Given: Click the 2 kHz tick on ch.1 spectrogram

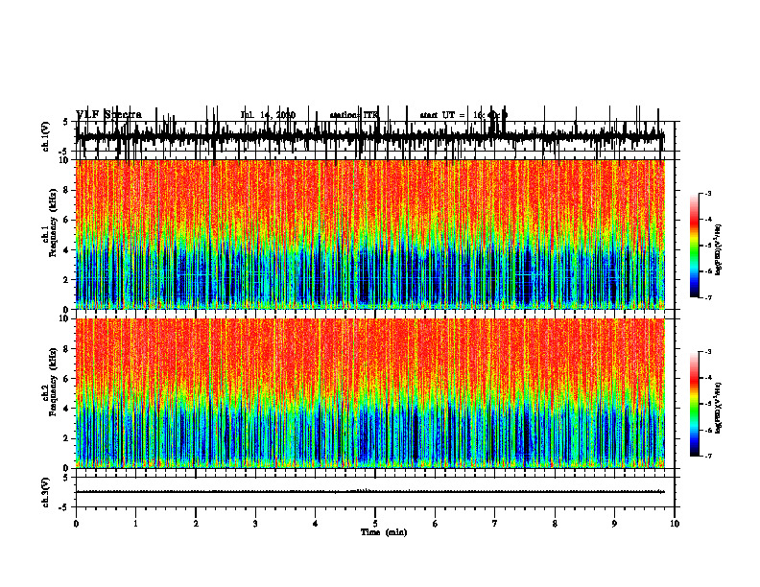Looking at the screenshot, I should (x=66, y=280).
